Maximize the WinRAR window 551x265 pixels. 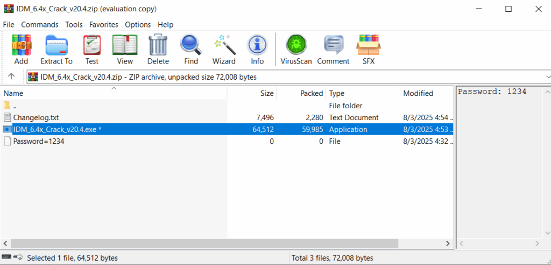click(x=508, y=9)
